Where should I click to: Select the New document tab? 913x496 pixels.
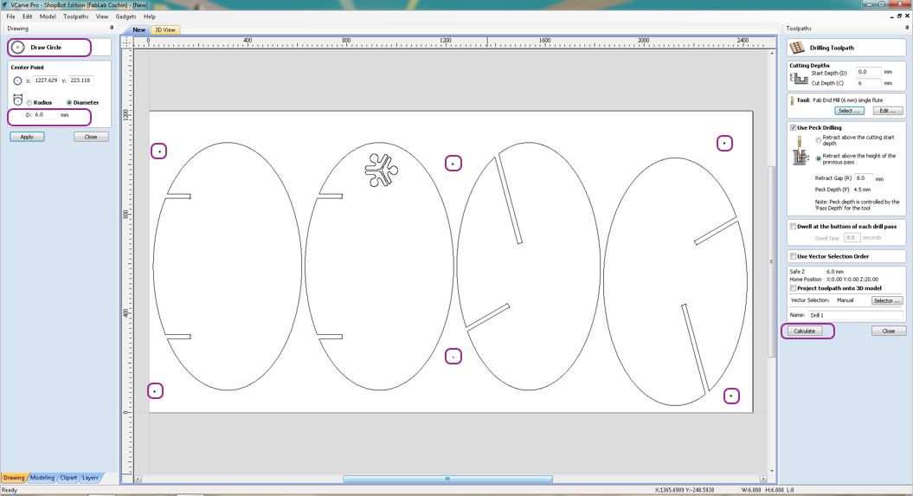click(x=138, y=29)
